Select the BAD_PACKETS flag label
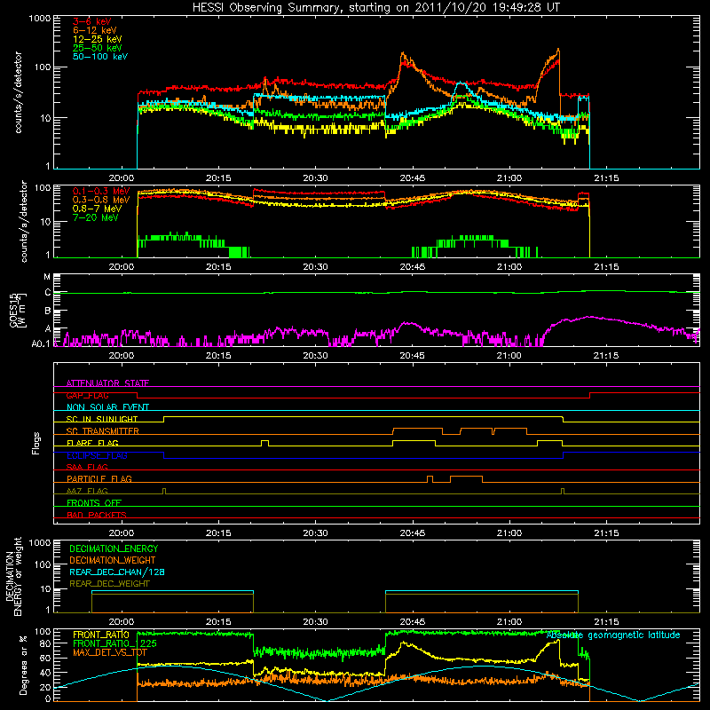Viewport: 710px width, 710px height. [97, 515]
